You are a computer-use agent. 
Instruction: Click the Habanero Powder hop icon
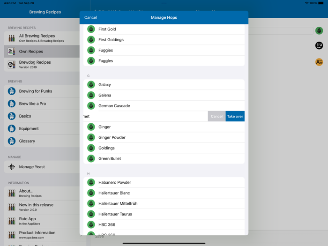(91, 182)
